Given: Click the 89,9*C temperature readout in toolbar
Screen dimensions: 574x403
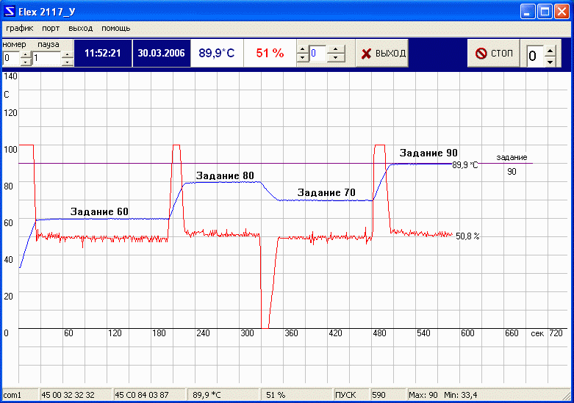Looking at the screenshot, I should click(x=217, y=54).
